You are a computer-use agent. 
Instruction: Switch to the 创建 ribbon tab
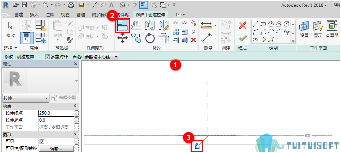pyautogui.click(x=19, y=15)
